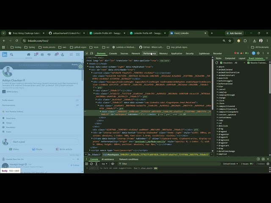Screen dimensions: 271x203
Task: Toggle console sidebar icon
Action: [x=86, y=164]
